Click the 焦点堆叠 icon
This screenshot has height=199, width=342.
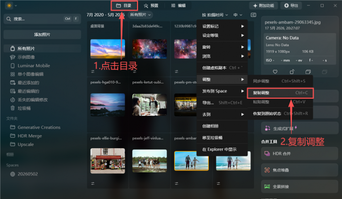[267, 170]
